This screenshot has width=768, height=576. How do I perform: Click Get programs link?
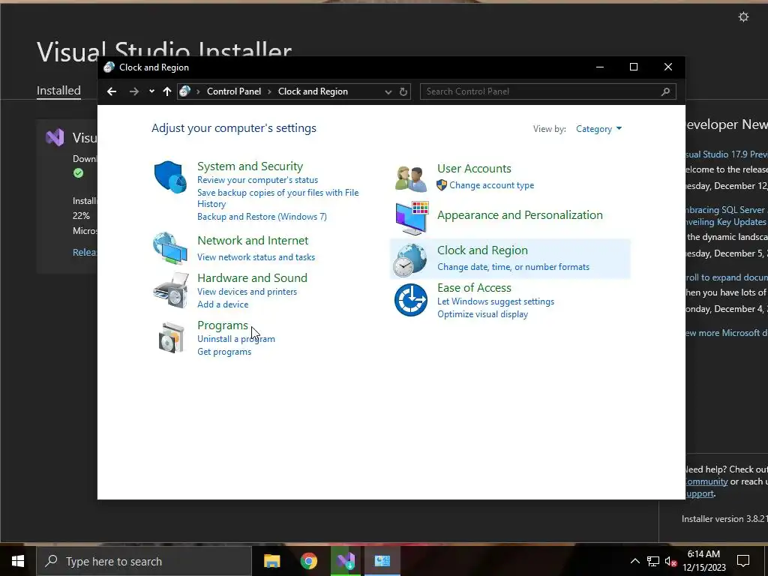click(224, 352)
